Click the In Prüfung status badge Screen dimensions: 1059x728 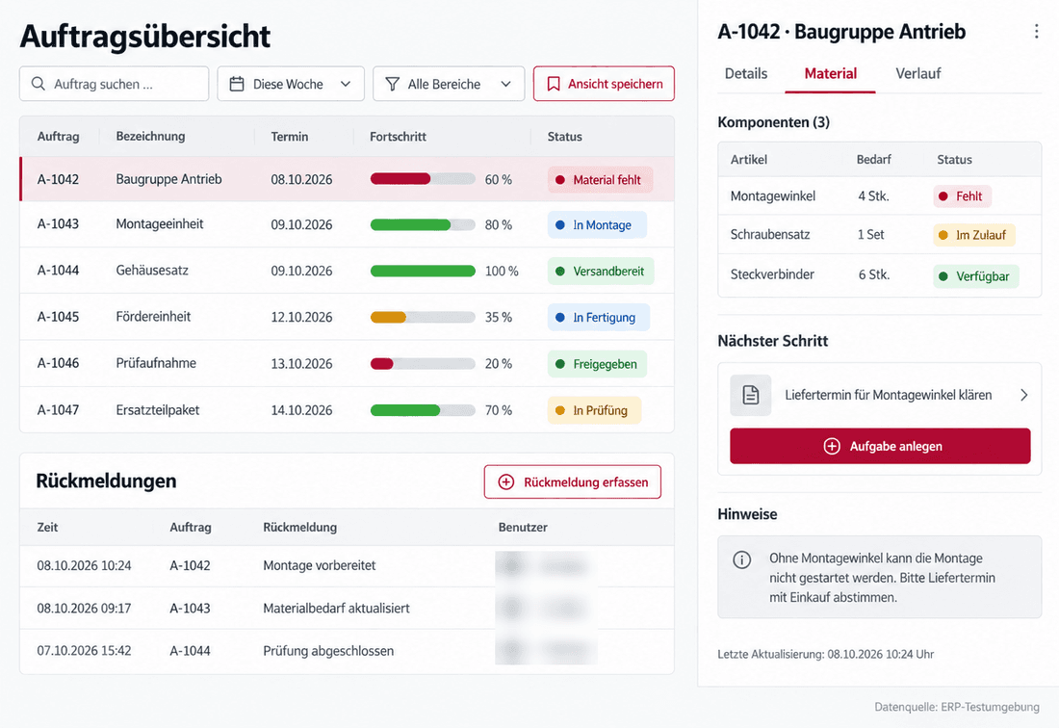coord(594,410)
